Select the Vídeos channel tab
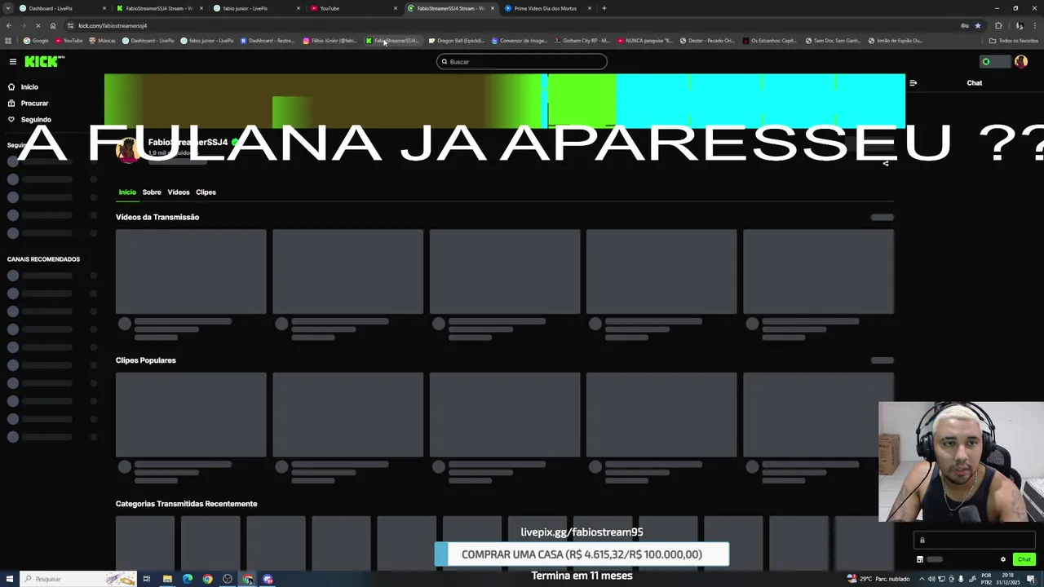The height and width of the screenshot is (587, 1044). [179, 192]
